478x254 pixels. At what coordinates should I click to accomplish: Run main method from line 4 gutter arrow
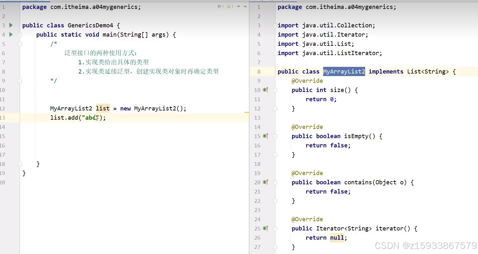click(x=11, y=34)
